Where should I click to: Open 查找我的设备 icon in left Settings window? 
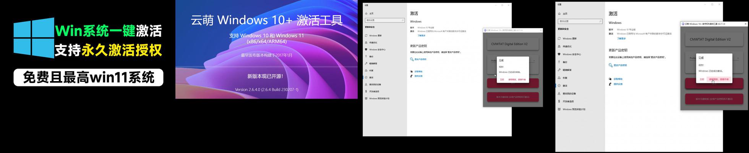366,84
